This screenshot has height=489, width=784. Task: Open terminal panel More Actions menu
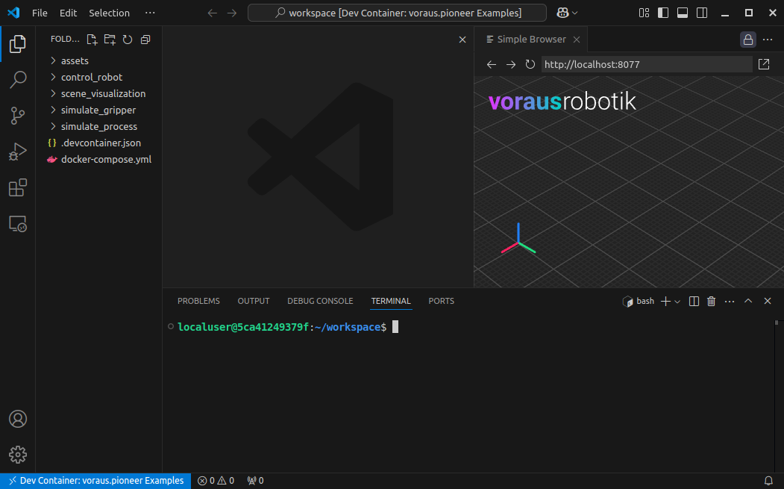730,302
